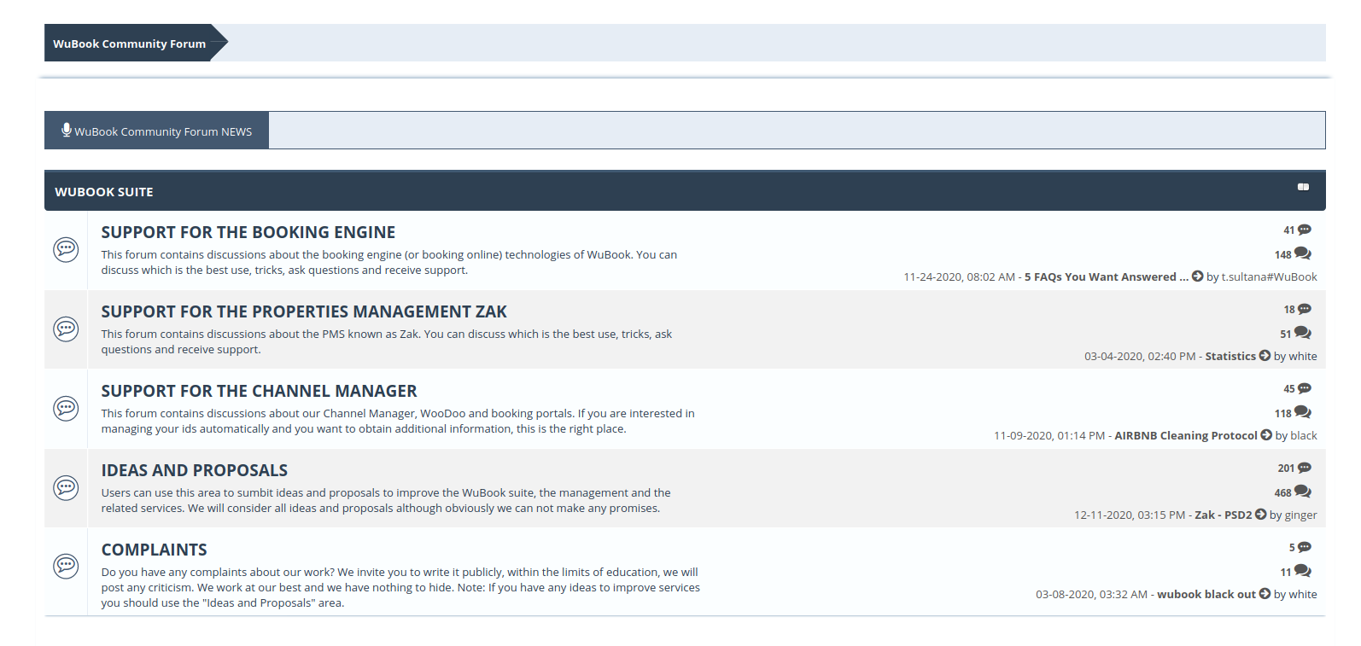Click the Booking Engine forum speech bubble icon
This screenshot has width=1361, height=646.
tap(66, 249)
